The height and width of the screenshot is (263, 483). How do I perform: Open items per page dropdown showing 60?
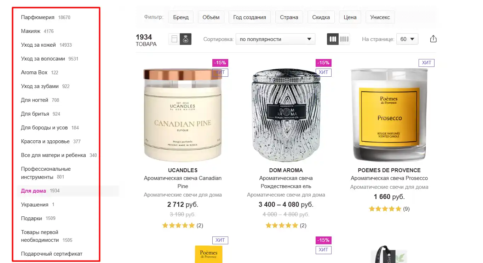click(407, 39)
